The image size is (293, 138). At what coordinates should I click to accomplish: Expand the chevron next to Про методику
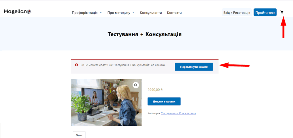(133, 13)
